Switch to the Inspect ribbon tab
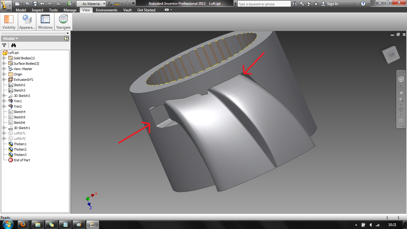This screenshot has height=229, width=407. [38, 10]
